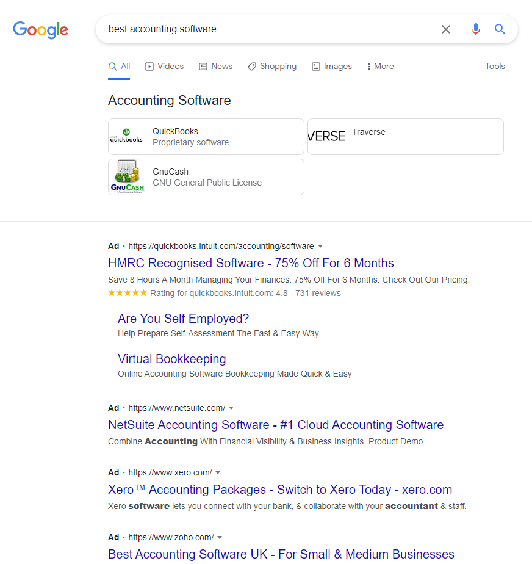Open the Tools menu

495,66
